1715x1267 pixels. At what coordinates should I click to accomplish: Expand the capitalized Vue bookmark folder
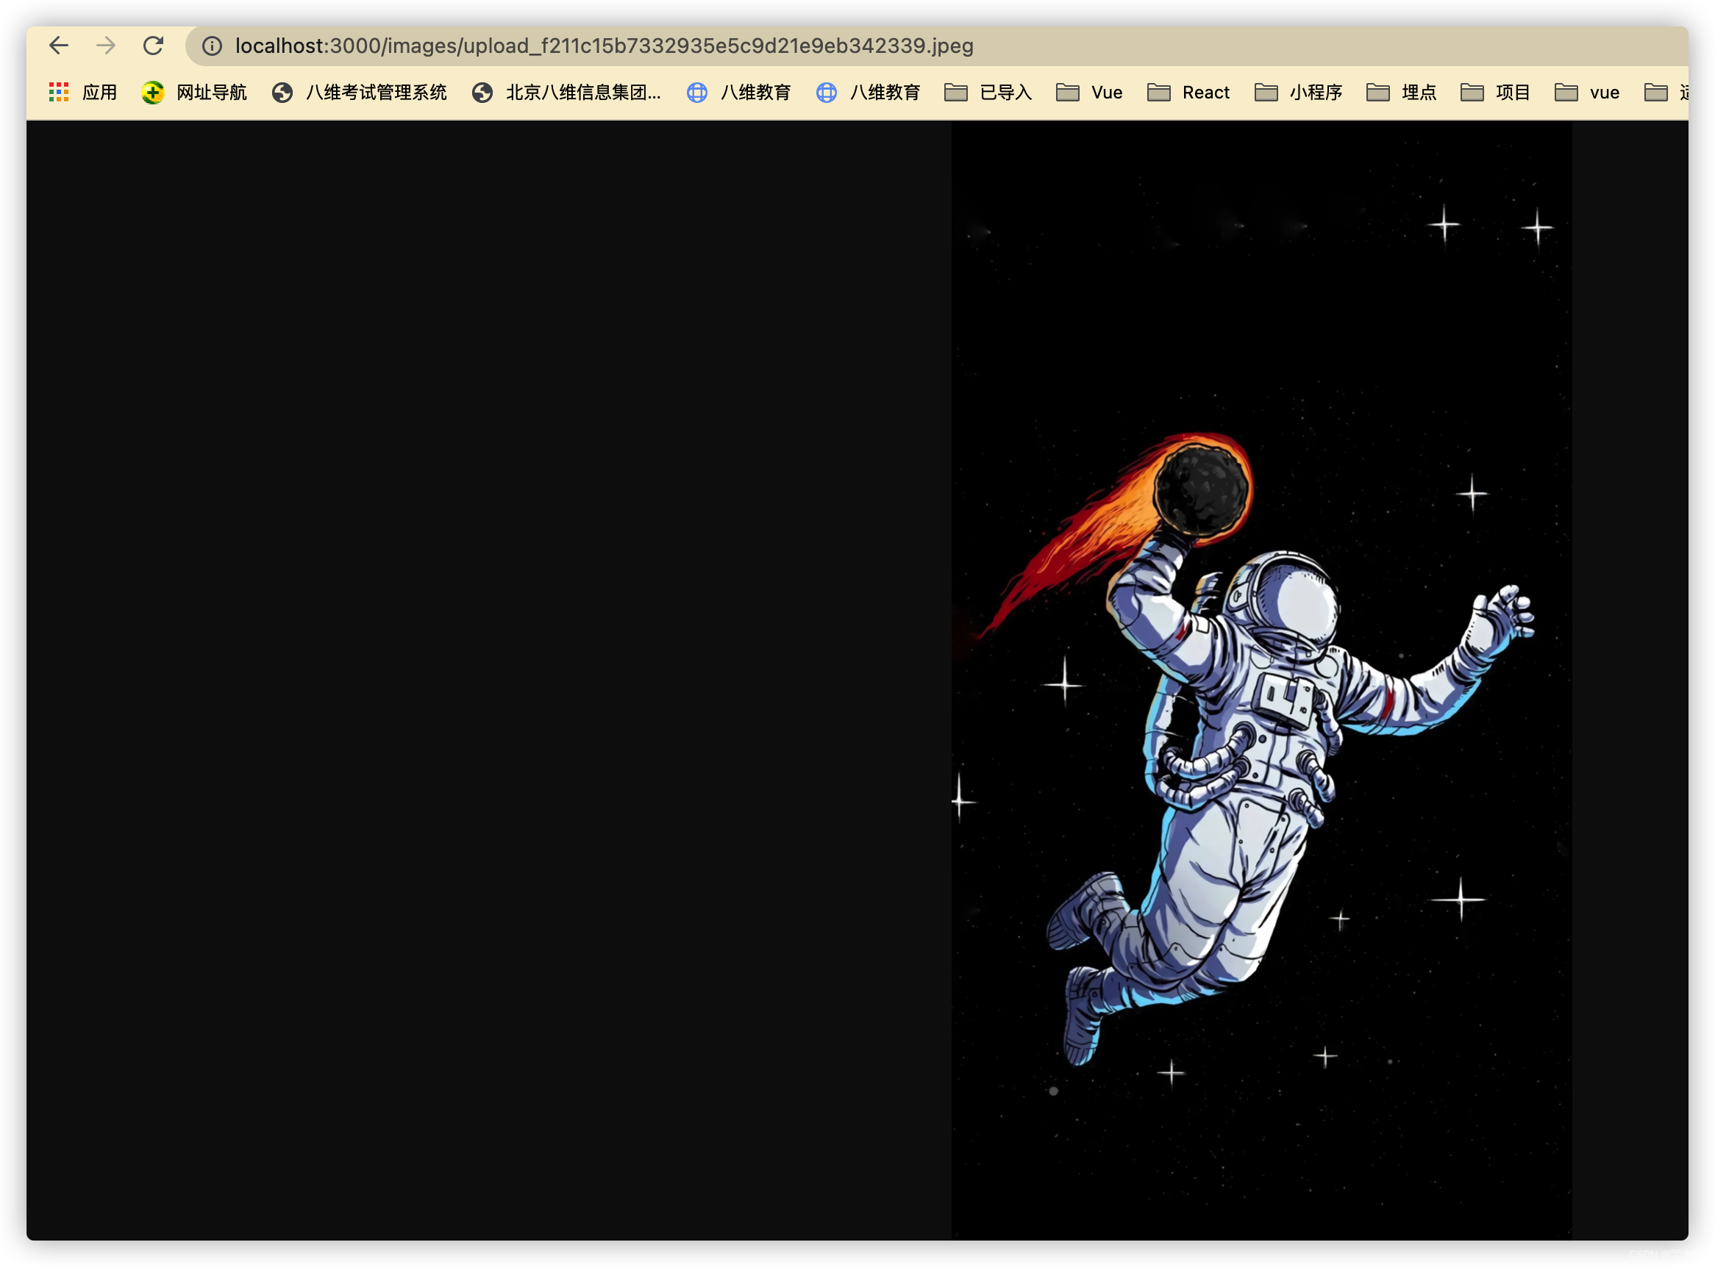tap(1090, 93)
